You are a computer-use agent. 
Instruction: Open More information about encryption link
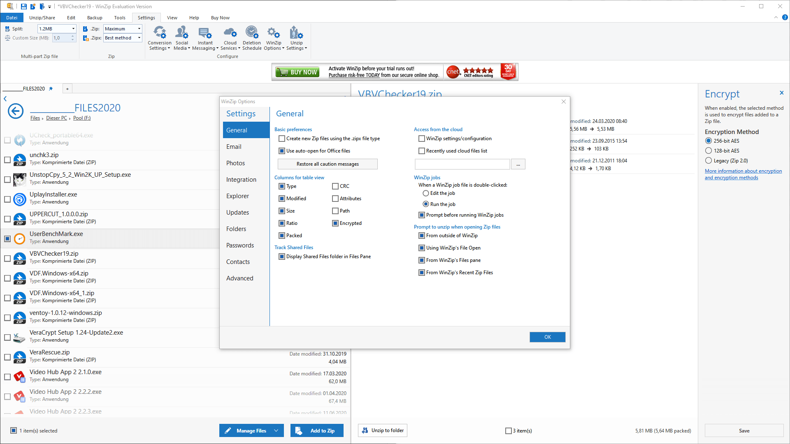pos(743,174)
